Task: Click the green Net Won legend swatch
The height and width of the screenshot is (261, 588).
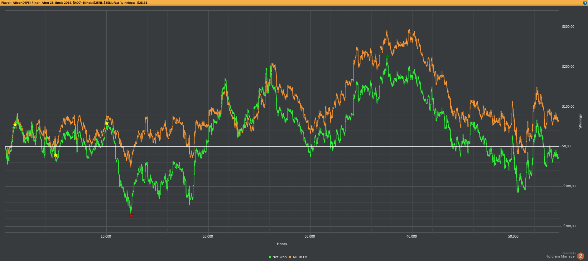Action: click(270, 257)
